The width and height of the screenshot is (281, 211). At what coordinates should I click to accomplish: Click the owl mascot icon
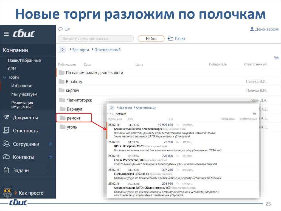pos(7,192)
